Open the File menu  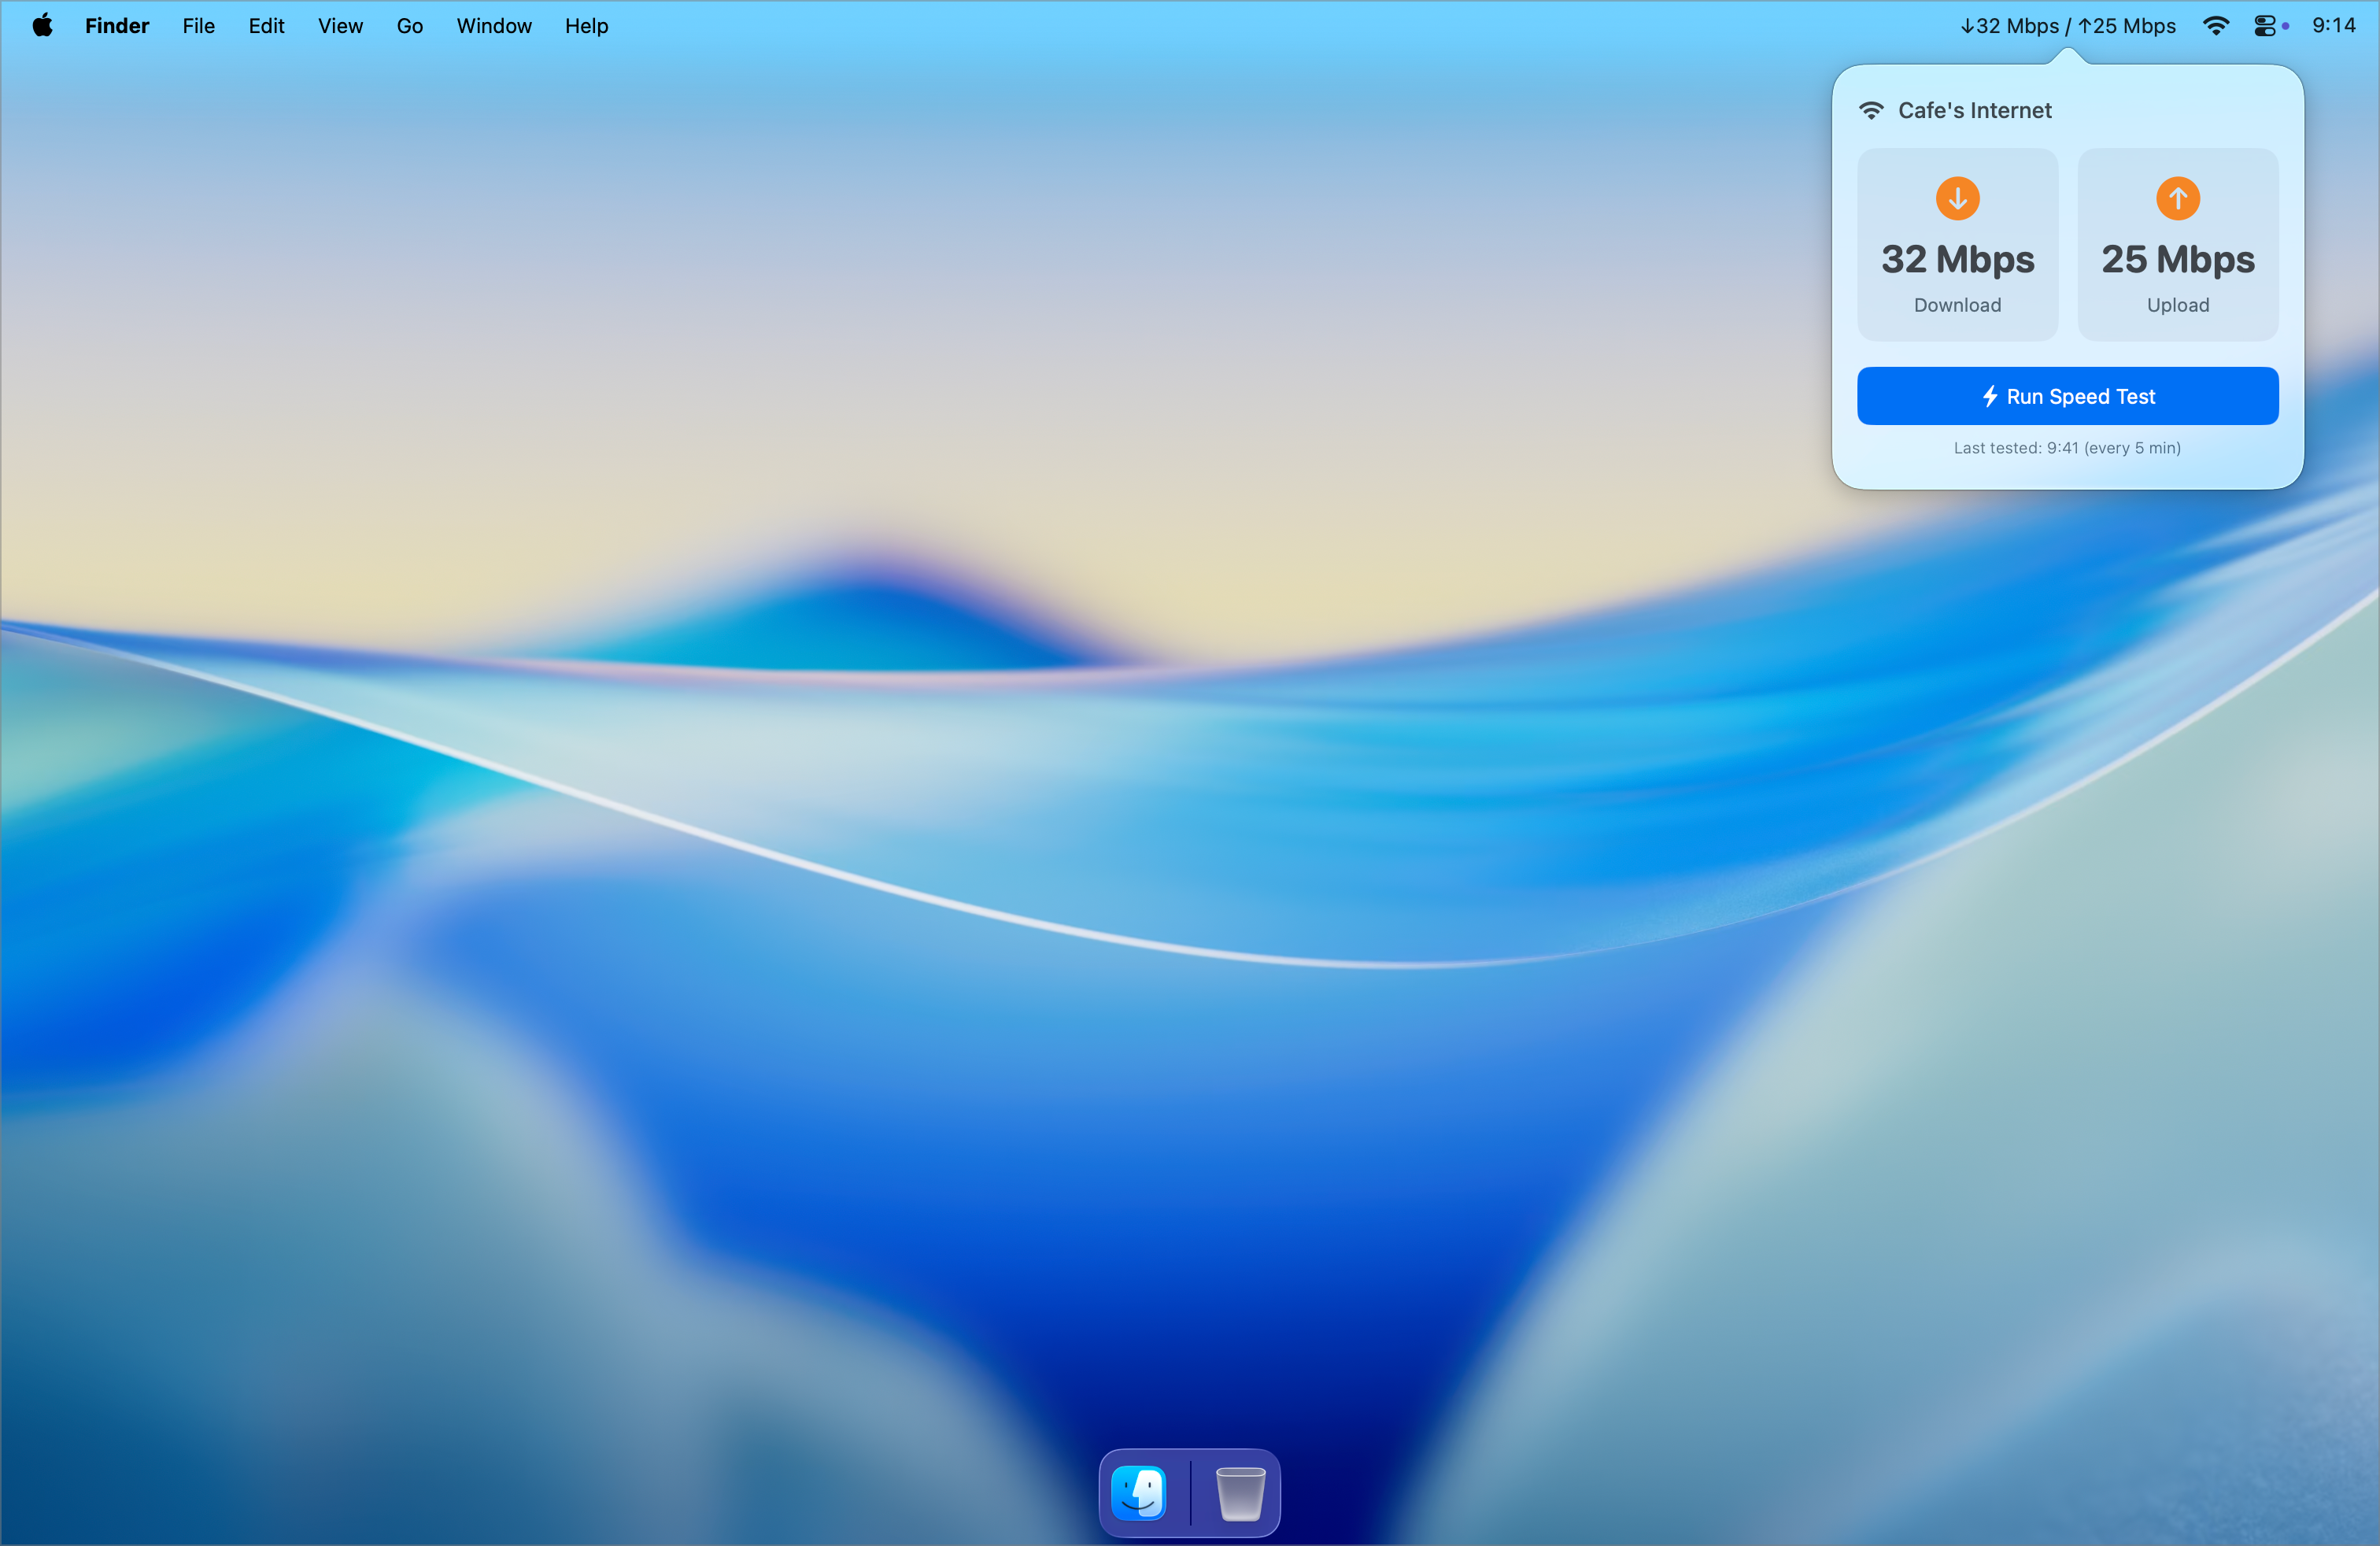(x=198, y=26)
